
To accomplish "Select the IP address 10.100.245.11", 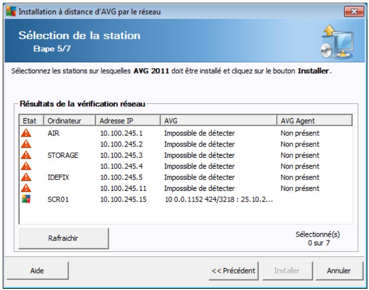I will [123, 188].
